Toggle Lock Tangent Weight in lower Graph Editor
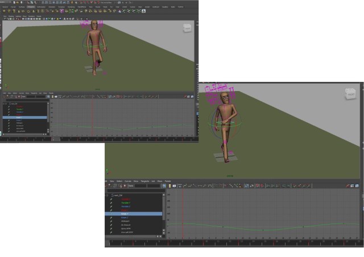This screenshot has height=257, width=364. click(x=240, y=186)
